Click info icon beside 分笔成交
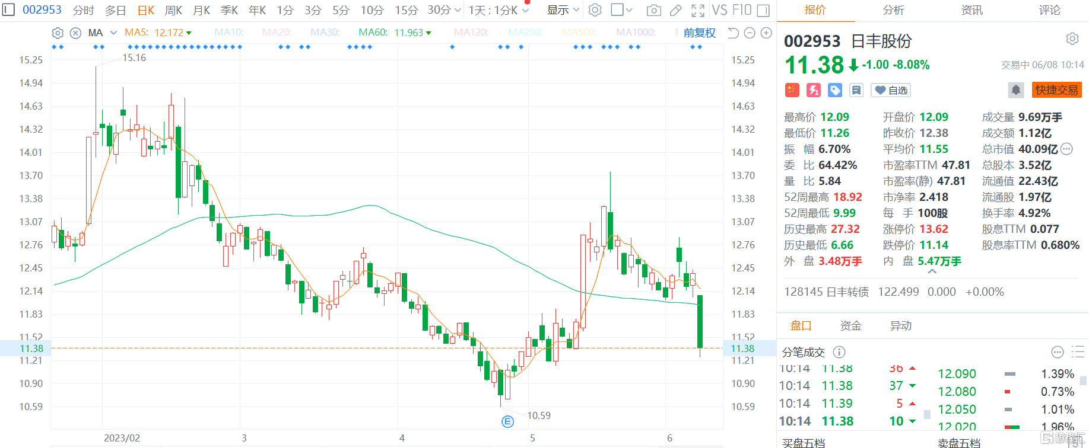Image resolution: width=1089 pixels, height=448 pixels. (839, 352)
